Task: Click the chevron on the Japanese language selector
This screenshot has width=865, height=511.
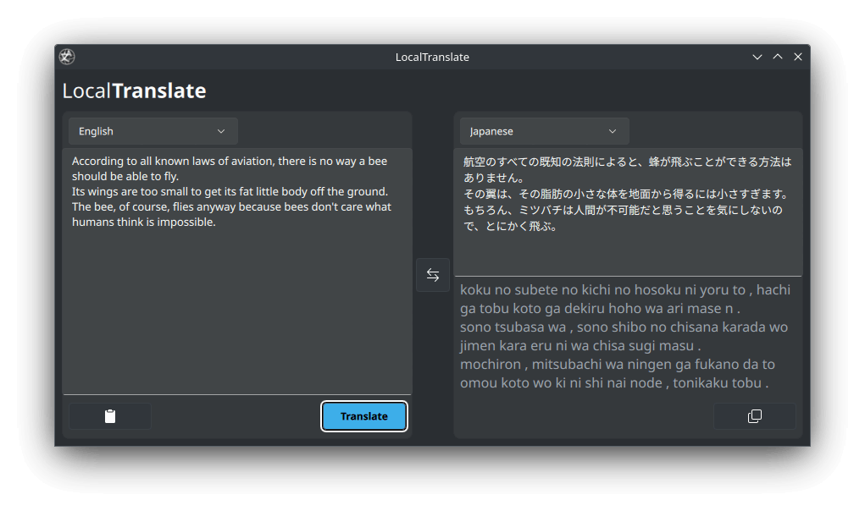Action: (x=613, y=131)
